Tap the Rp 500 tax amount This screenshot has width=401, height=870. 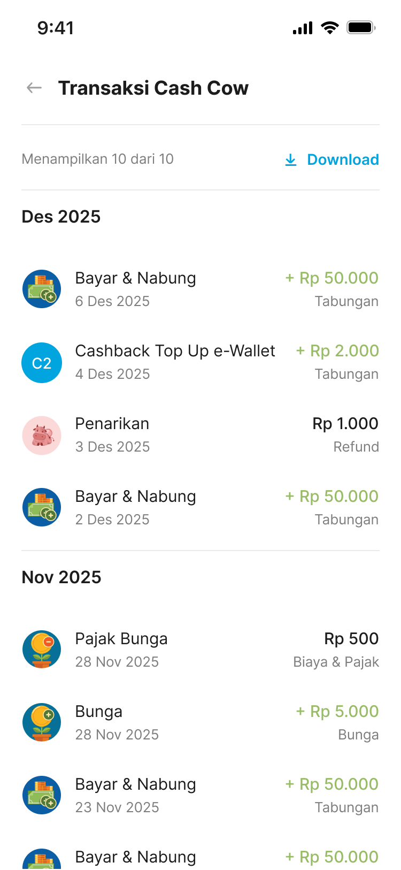[351, 639]
